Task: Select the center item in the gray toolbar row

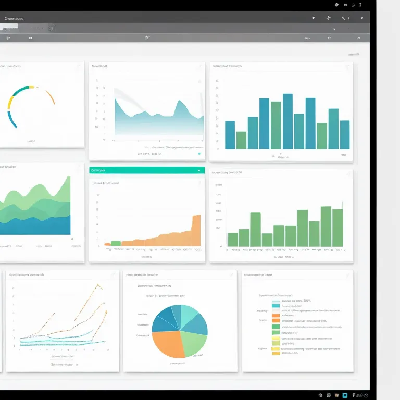Action: 148,38
